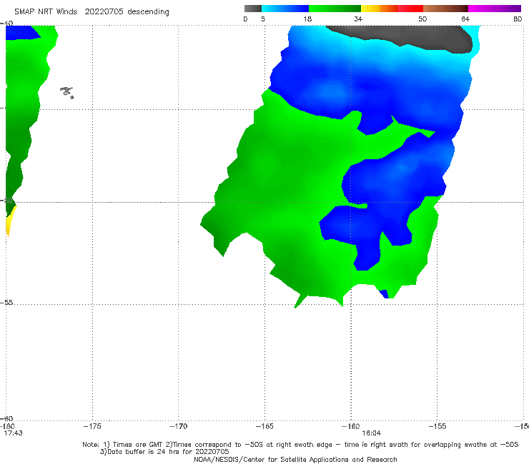Click the '50' label under the color bar
529x464 pixels.
[x=422, y=19]
